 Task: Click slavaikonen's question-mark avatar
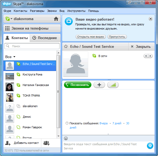[10, 108]
